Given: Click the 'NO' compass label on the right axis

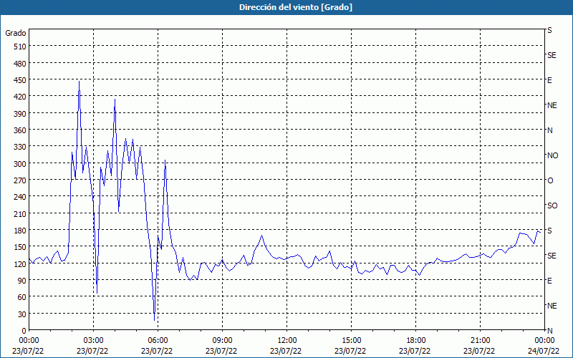Looking at the screenshot, I should (552, 155).
